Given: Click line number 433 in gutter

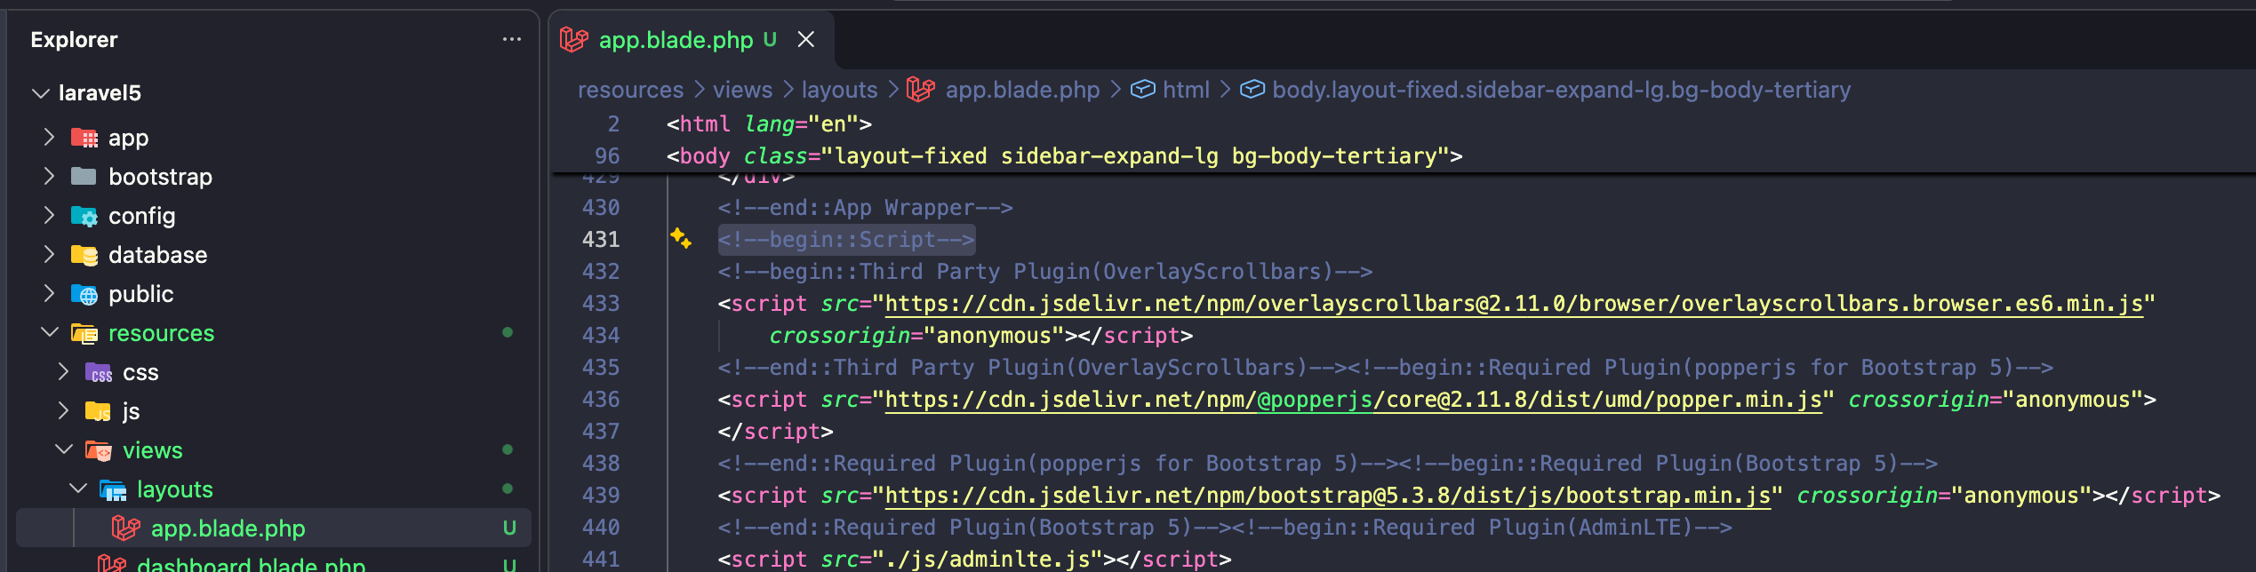Looking at the screenshot, I should pos(601,304).
